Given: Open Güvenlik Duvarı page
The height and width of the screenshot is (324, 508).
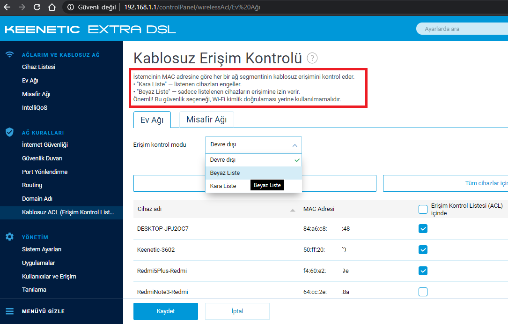Looking at the screenshot, I should 42,158.
